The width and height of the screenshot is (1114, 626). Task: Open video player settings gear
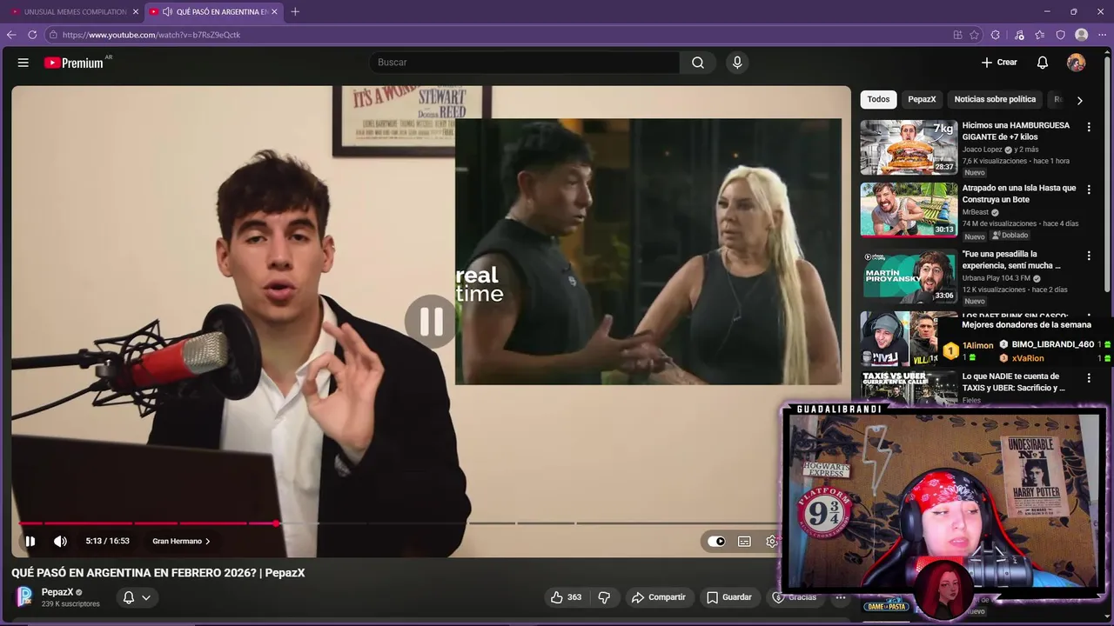click(771, 541)
